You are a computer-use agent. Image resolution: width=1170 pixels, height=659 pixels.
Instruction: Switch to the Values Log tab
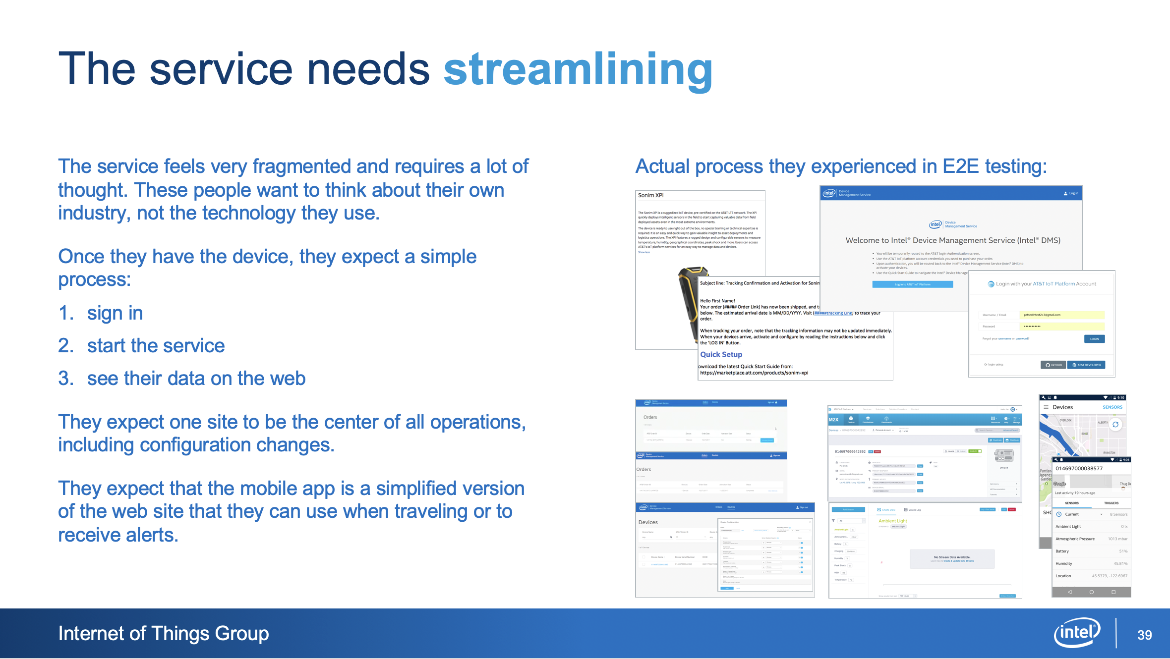tap(913, 510)
